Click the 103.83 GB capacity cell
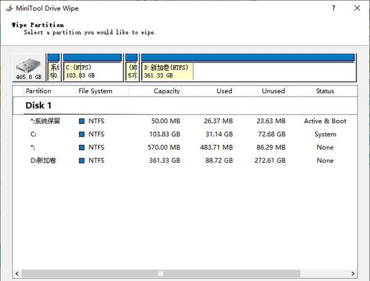Viewport: 370px width, 281px height. click(x=165, y=134)
